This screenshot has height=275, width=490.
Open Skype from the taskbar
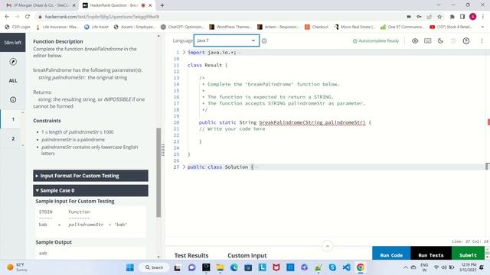pos(332,267)
